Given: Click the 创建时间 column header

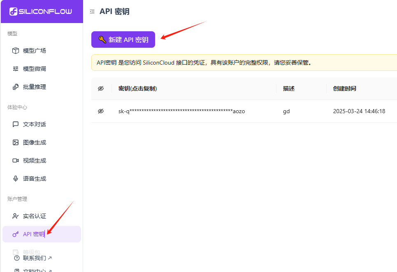Looking at the screenshot, I should 345,88.
